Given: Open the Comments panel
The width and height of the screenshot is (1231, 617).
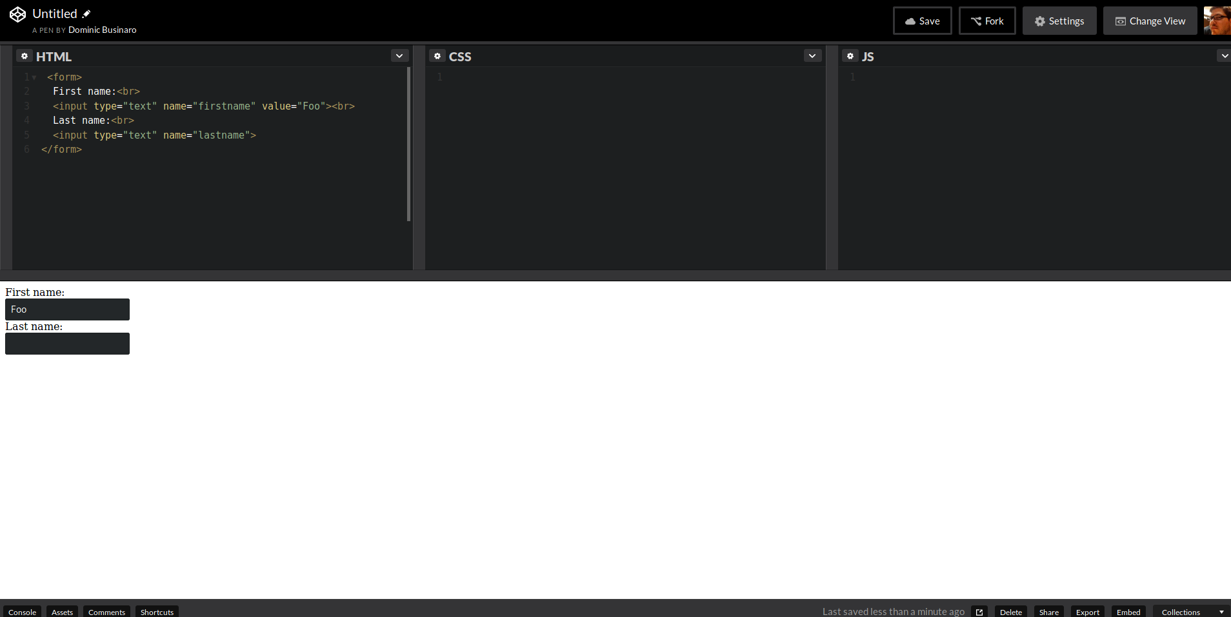Looking at the screenshot, I should 106,611.
